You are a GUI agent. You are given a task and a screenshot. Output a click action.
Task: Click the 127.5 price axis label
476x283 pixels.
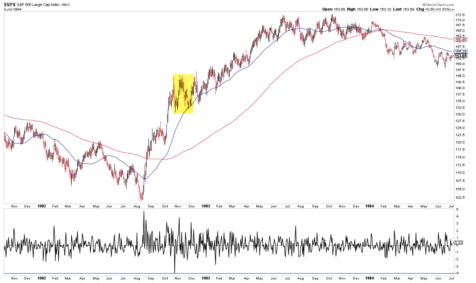(x=461, y=121)
